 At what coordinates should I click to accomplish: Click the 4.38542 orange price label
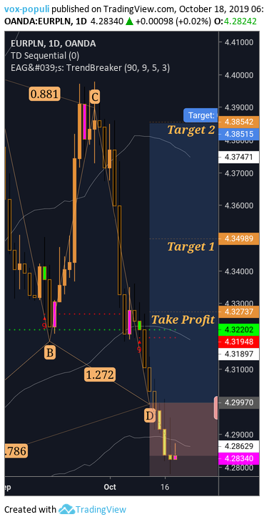239,121
